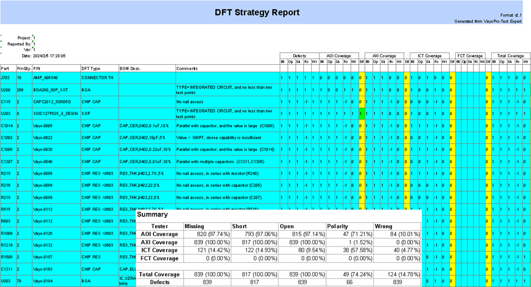Click the DFT Strategy Report title
The image size is (531, 287).
pyautogui.click(x=257, y=13)
